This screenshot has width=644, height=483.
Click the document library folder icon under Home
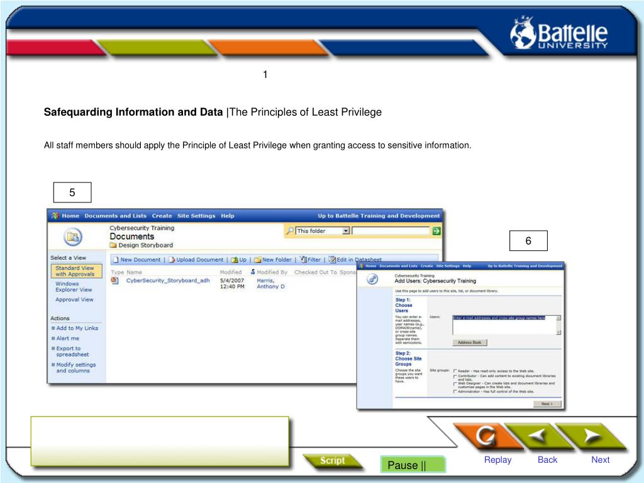[x=73, y=237]
